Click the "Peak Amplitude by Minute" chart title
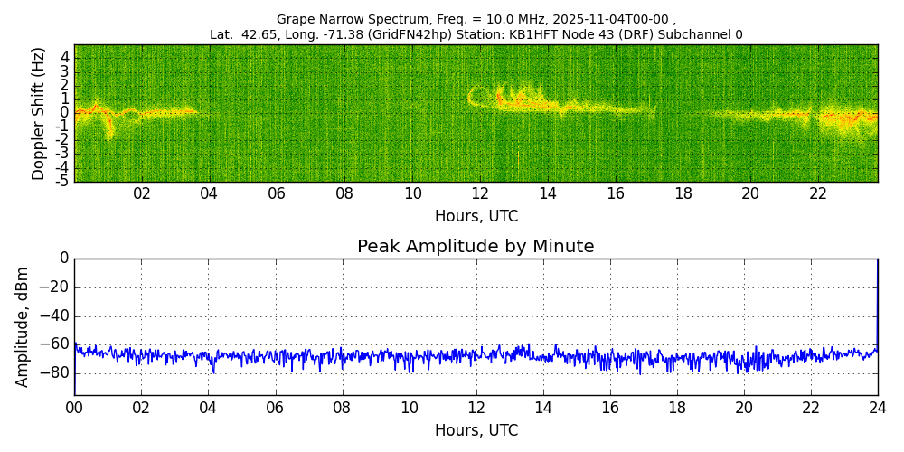This screenshot has height=452, width=904. 476,247
